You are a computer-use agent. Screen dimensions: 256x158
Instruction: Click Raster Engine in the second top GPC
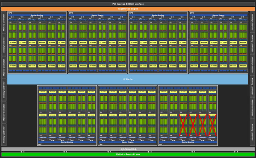coord(97,15)
